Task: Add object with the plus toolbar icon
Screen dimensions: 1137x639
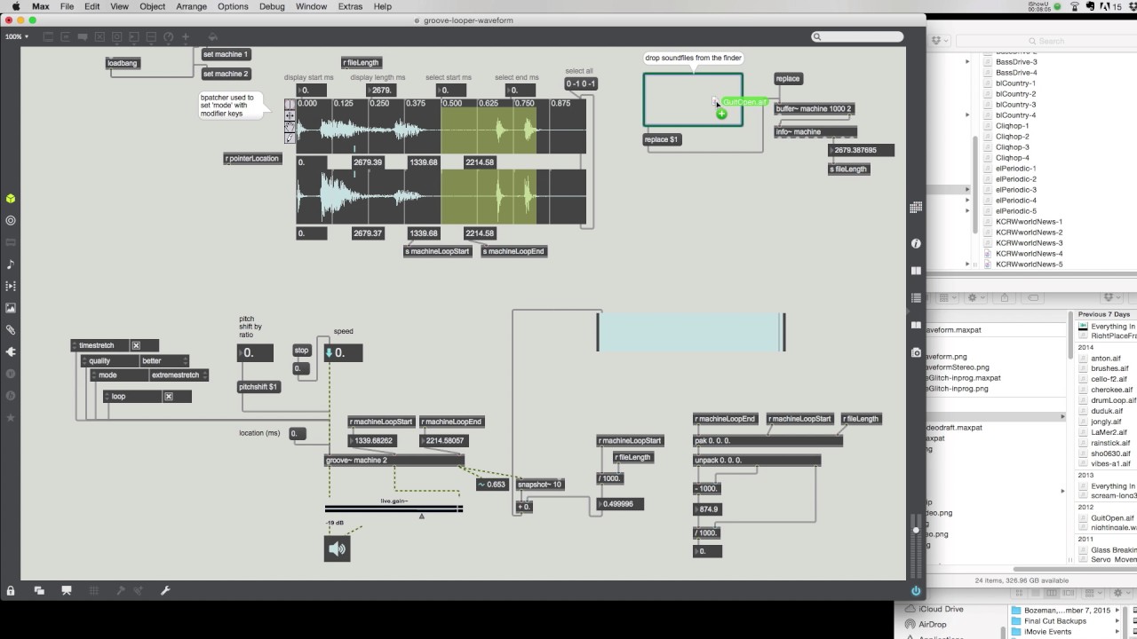Action: [186, 37]
